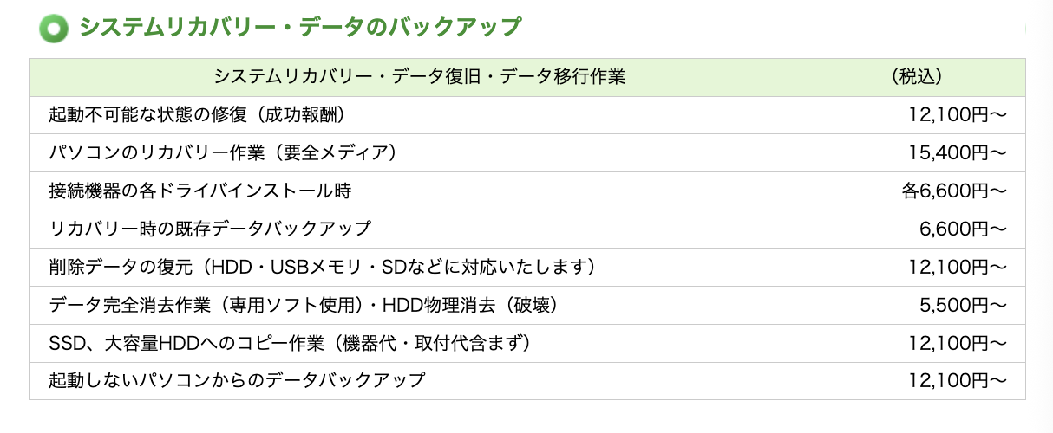Click the データ完全消去作業 row text
This screenshot has width=1053, height=433.
(x=302, y=305)
